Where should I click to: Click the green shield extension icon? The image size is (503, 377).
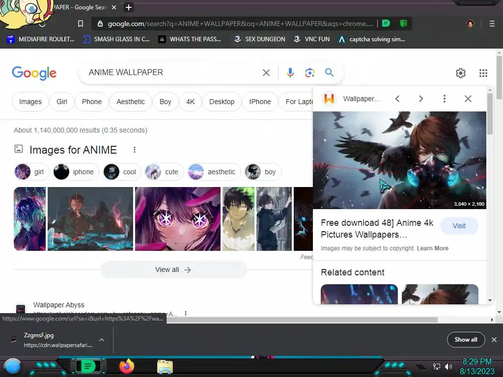click(403, 23)
